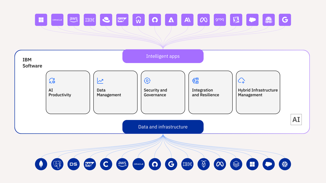Click the purple Salesforce cloud logo tile

click(x=252, y=20)
